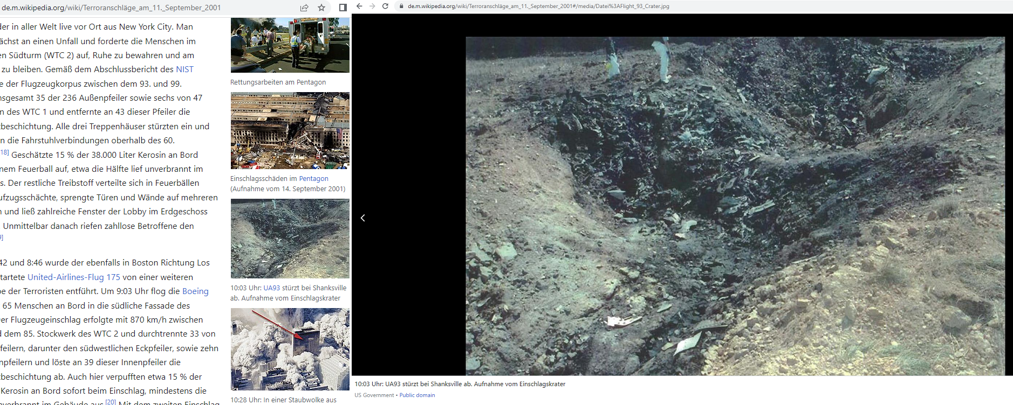Click the right window address bar URL
1013x405 pixels.
pos(538,6)
